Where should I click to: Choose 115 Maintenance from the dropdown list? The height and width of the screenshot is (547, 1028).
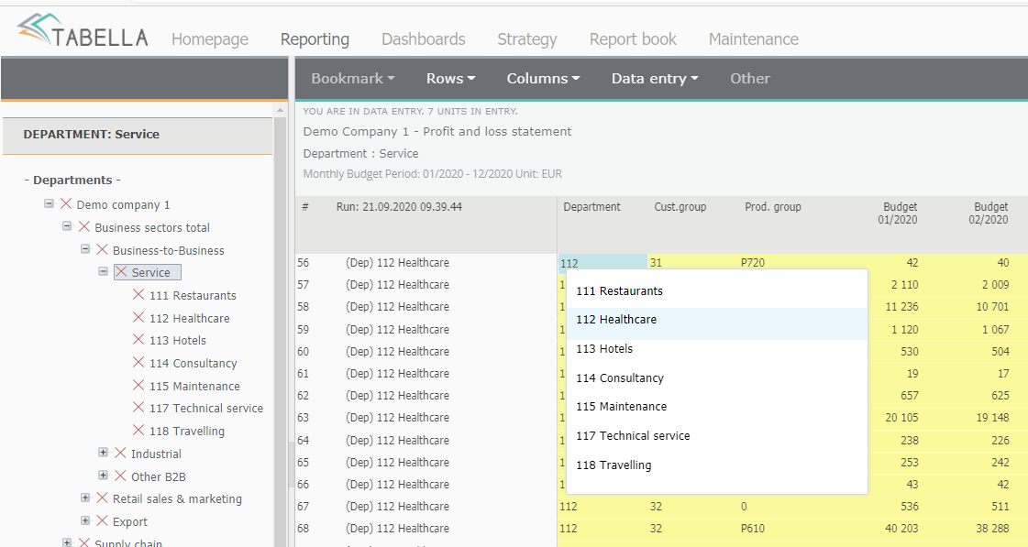click(x=716, y=406)
